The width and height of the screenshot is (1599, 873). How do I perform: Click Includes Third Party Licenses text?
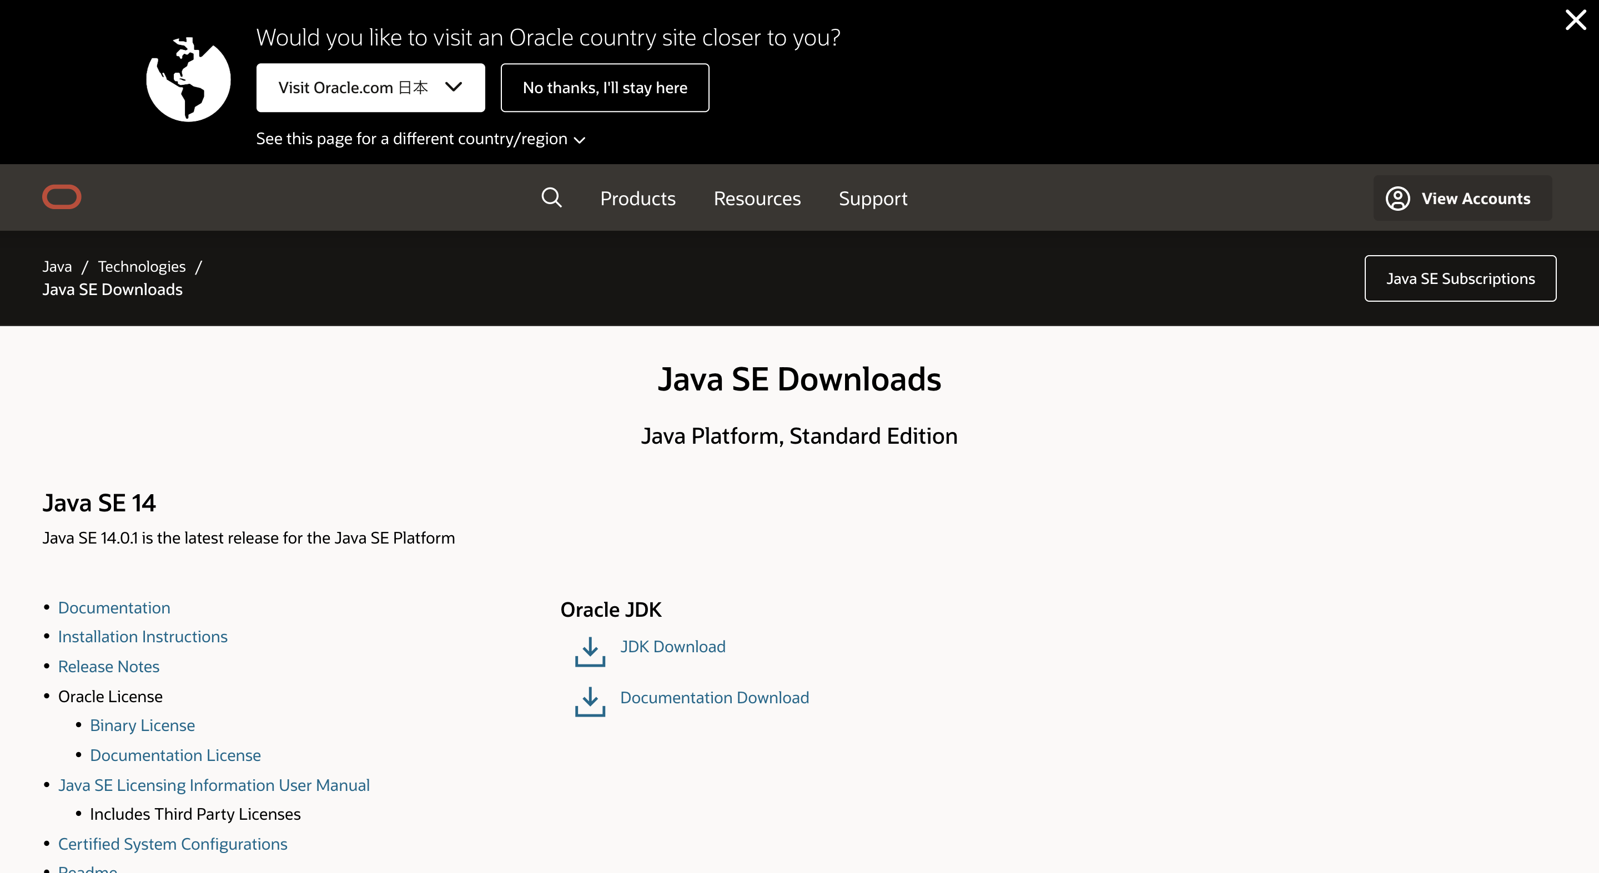tap(195, 814)
